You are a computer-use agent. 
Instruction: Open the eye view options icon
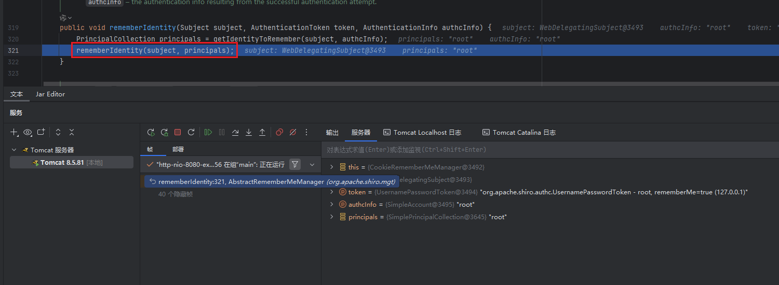pyautogui.click(x=28, y=133)
